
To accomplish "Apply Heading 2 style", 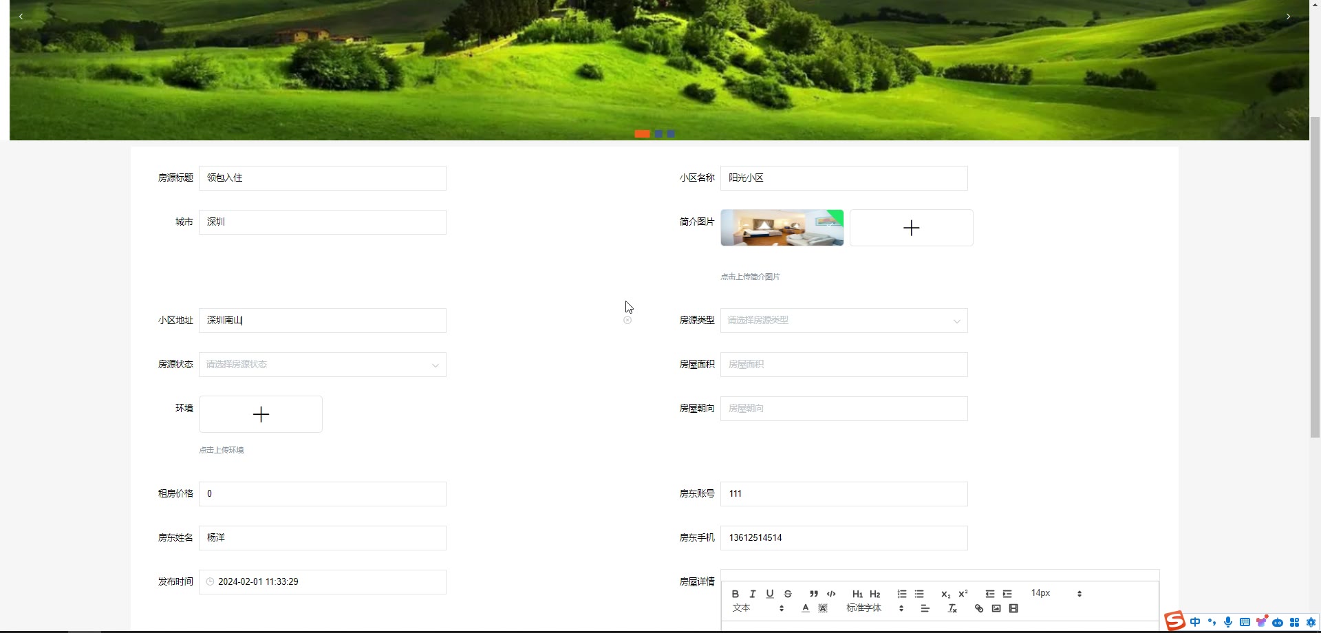I will point(875,594).
